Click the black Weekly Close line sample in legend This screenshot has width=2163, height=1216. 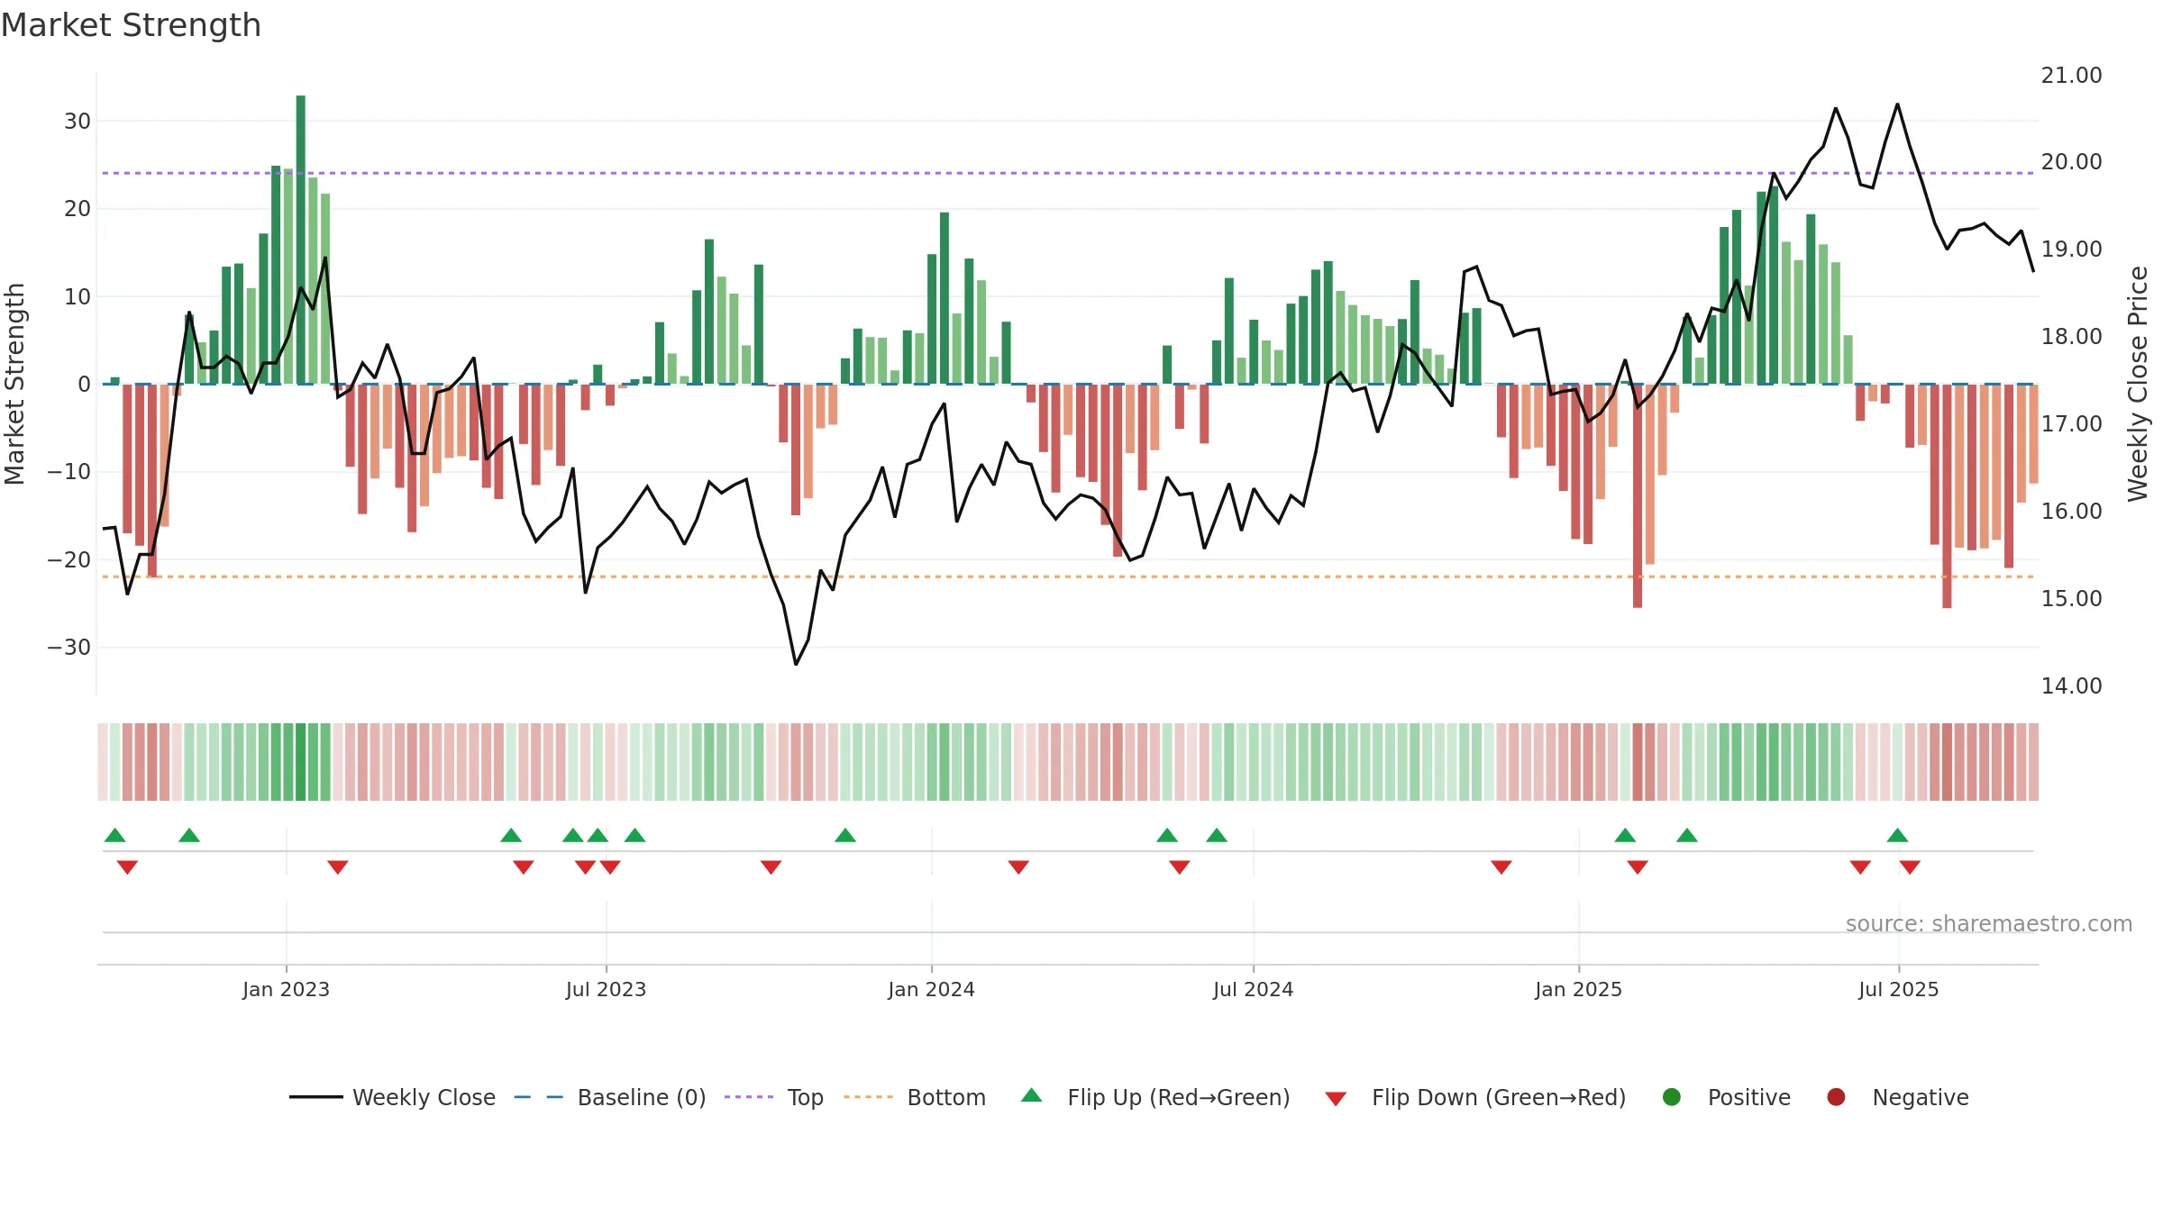click(316, 1097)
